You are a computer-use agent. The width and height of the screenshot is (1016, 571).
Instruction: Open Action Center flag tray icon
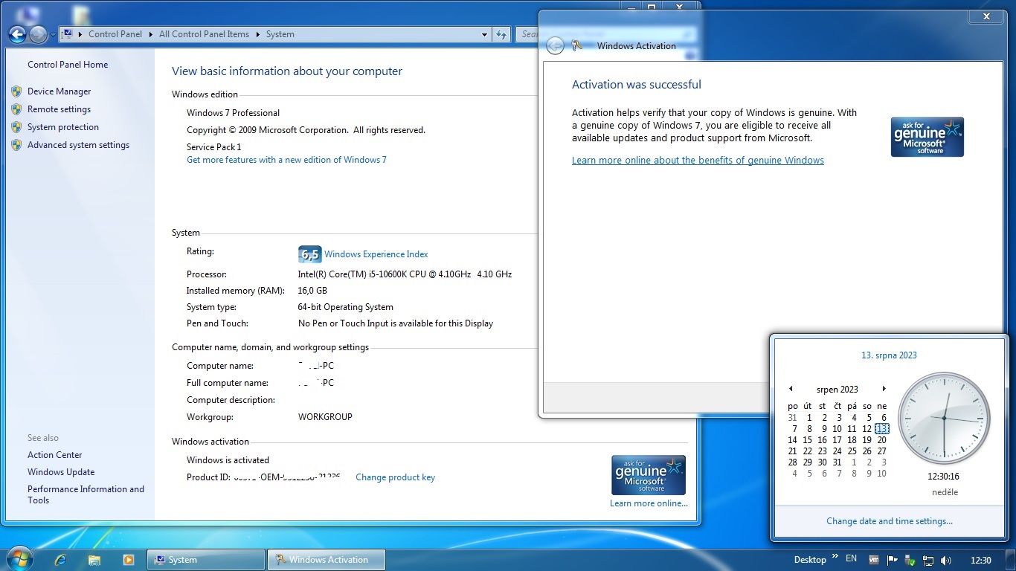[x=893, y=560]
